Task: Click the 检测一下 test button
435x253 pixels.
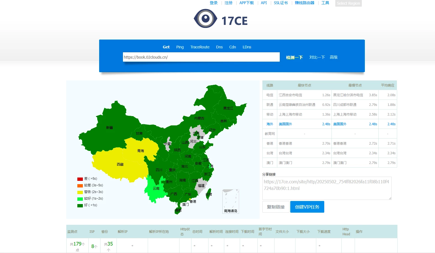Action: click(294, 57)
